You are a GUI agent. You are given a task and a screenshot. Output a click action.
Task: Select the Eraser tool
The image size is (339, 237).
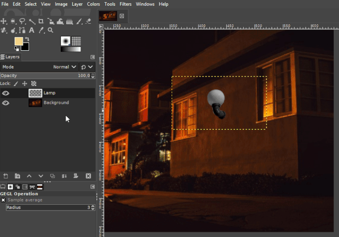coord(88,21)
